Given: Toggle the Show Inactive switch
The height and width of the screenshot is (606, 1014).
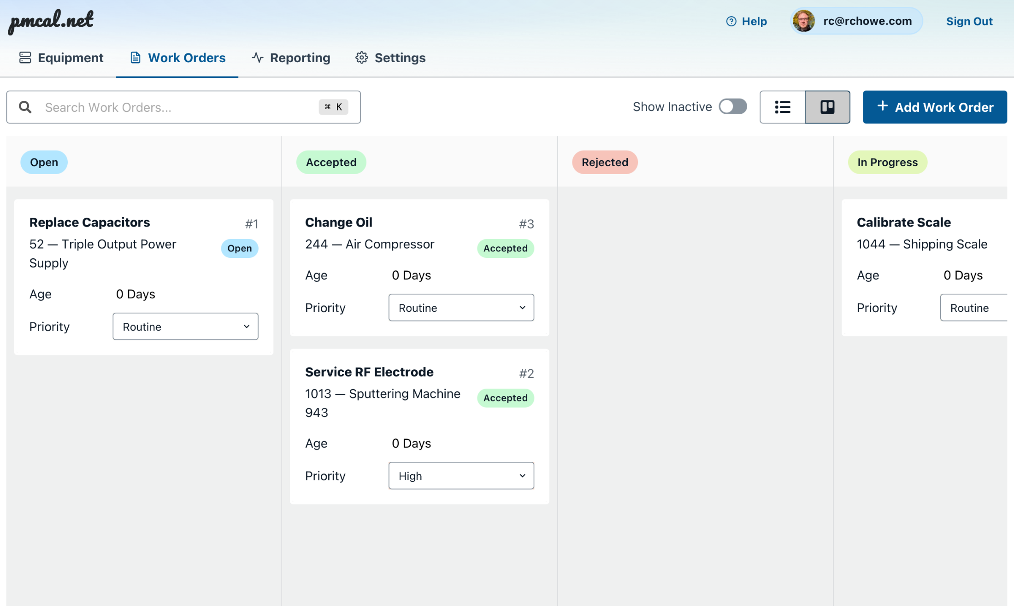Looking at the screenshot, I should click(732, 106).
